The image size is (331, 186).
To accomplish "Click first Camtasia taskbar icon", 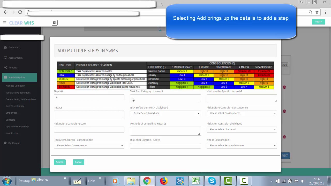I will coord(228,181).
